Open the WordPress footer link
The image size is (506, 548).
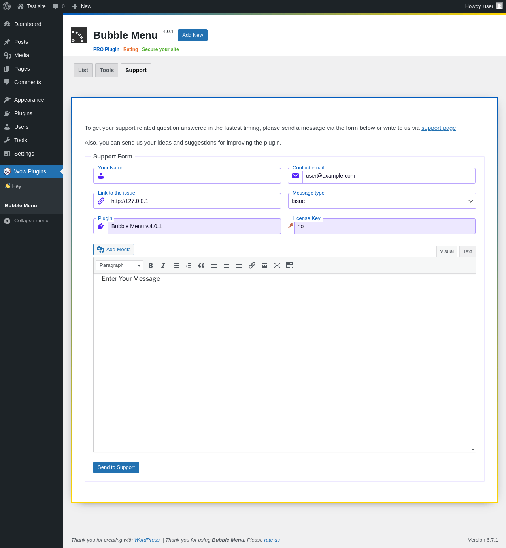click(x=147, y=540)
